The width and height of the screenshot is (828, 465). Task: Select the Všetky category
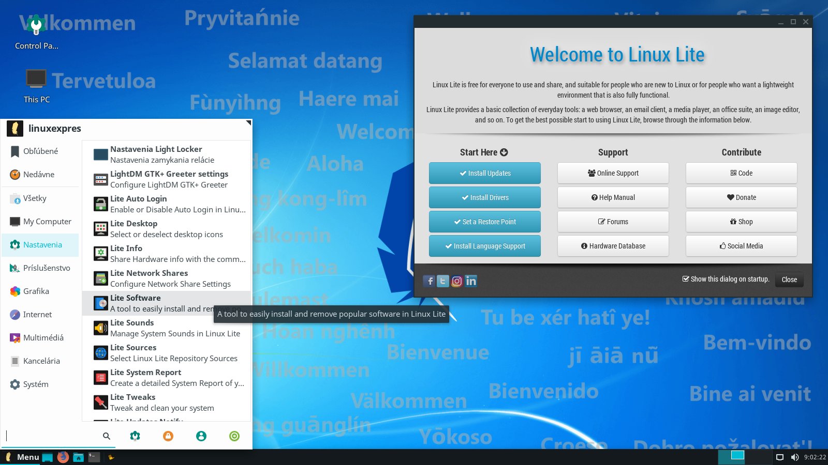[40, 198]
